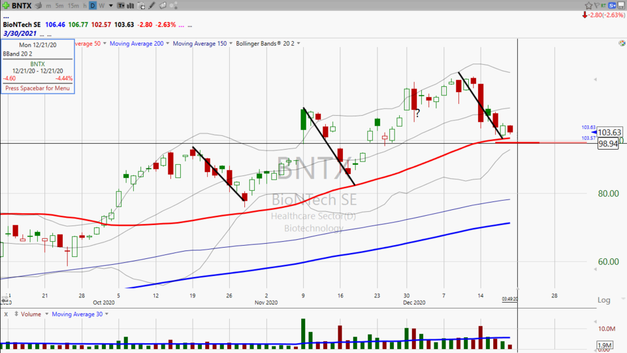The image size is (627, 353).
Task: Click the Nov 2020 time axis label
Action: click(266, 303)
